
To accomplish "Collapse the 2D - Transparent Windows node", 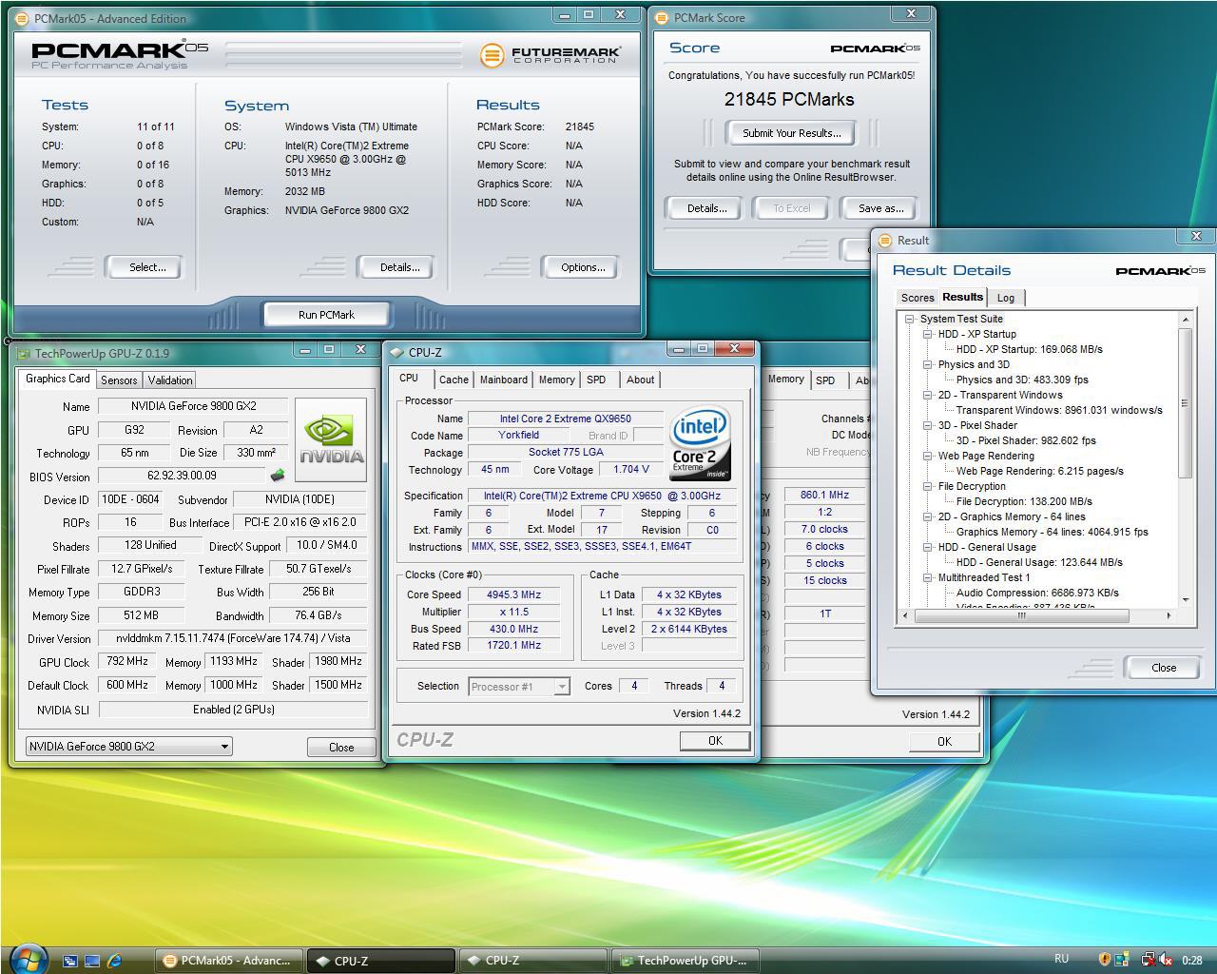I will (x=927, y=395).
